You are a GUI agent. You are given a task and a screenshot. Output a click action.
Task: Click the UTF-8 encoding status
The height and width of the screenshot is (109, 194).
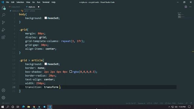pyautogui.click(x=149, y=103)
